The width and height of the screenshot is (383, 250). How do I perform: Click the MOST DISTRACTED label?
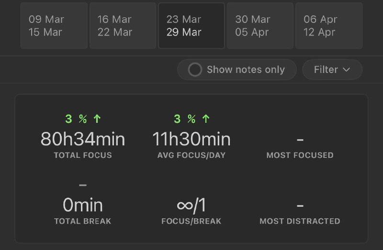click(x=300, y=221)
